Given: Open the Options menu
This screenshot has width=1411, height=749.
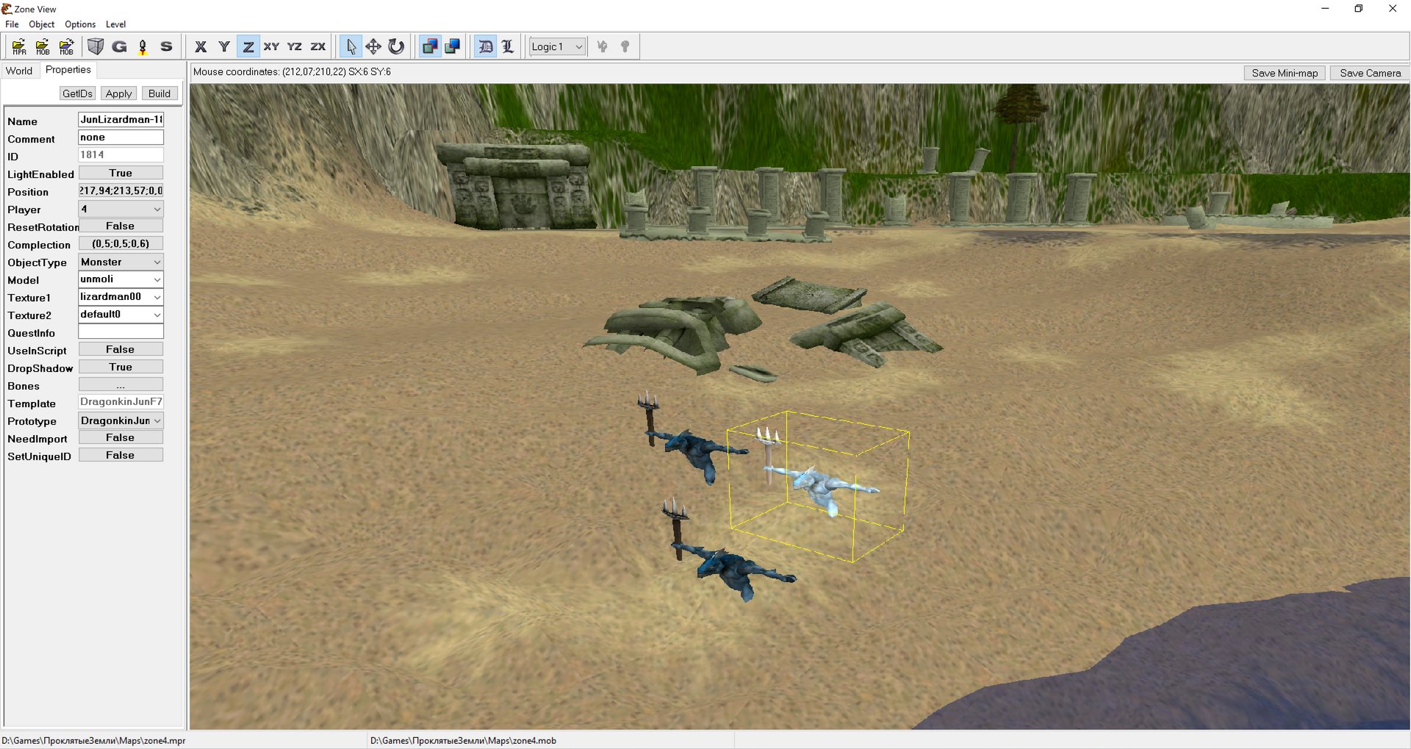Looking at the screenshot, I should pyautogui.click(x=80, y=24).
